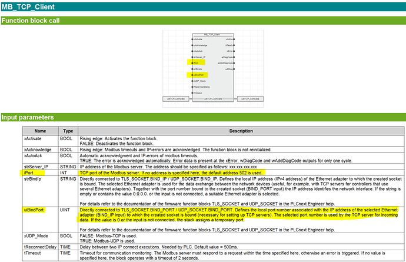This screenshot has height=262, width=406.
Task: Click the MB_TCP_Client page title bar
Action: [203, 6]
